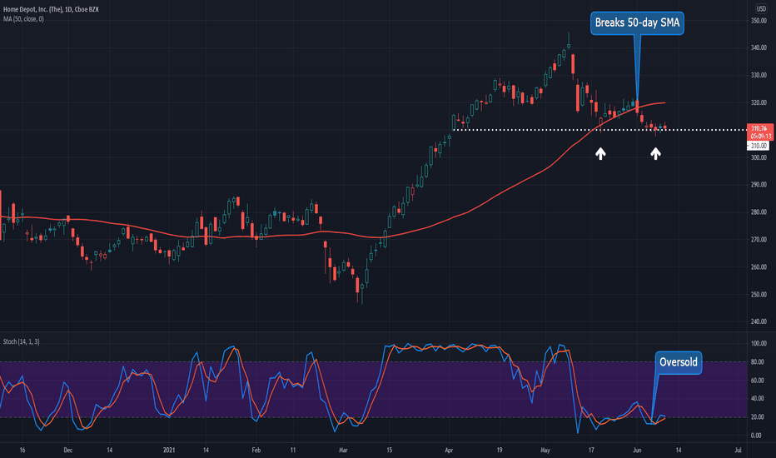Screen dimensions: 776x458
Task: Click the 290.00 price axis label
Action: click(759, 185)
